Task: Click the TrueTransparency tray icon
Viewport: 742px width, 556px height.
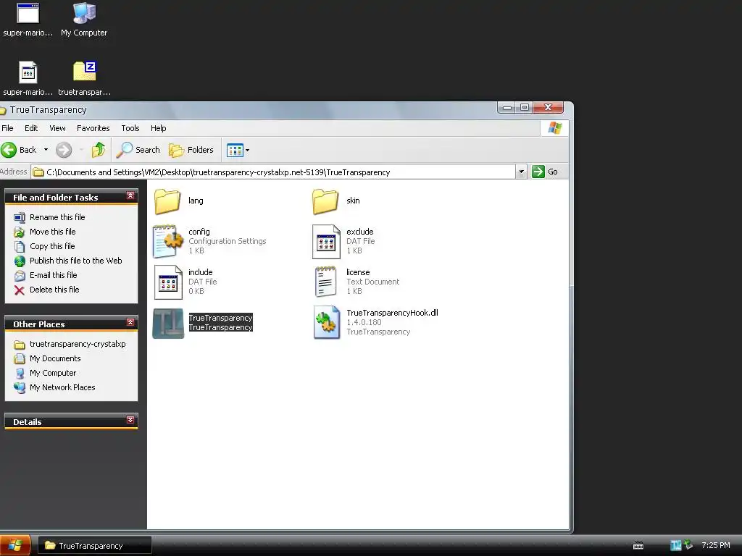Action: pyautogui.click(x=676, y=546)
